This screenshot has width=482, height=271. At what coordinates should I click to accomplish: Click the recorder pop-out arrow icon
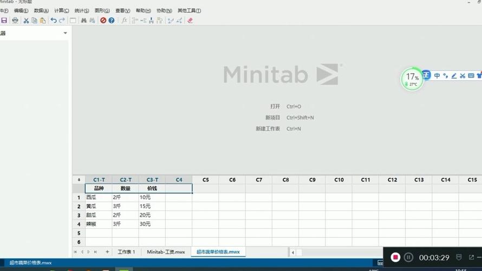tap(471, 257)
